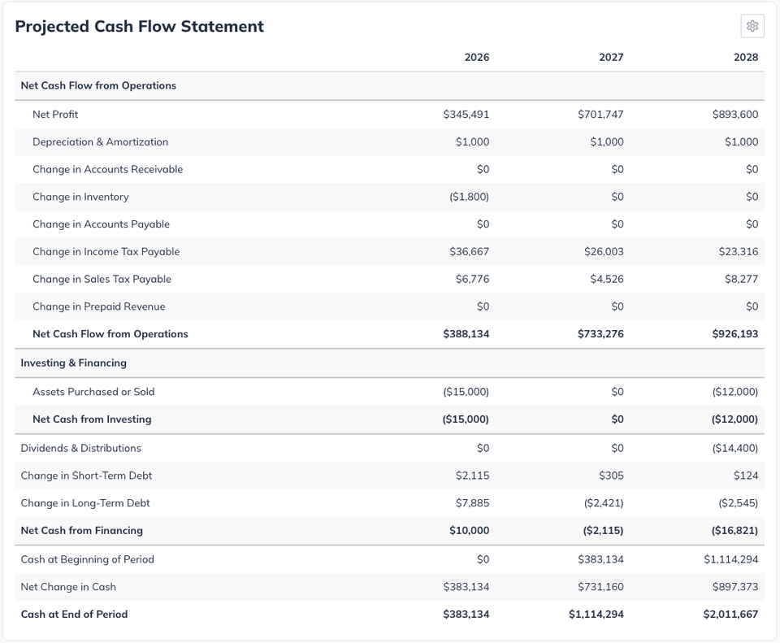Click the Change in Inventory label

(80, 197)
